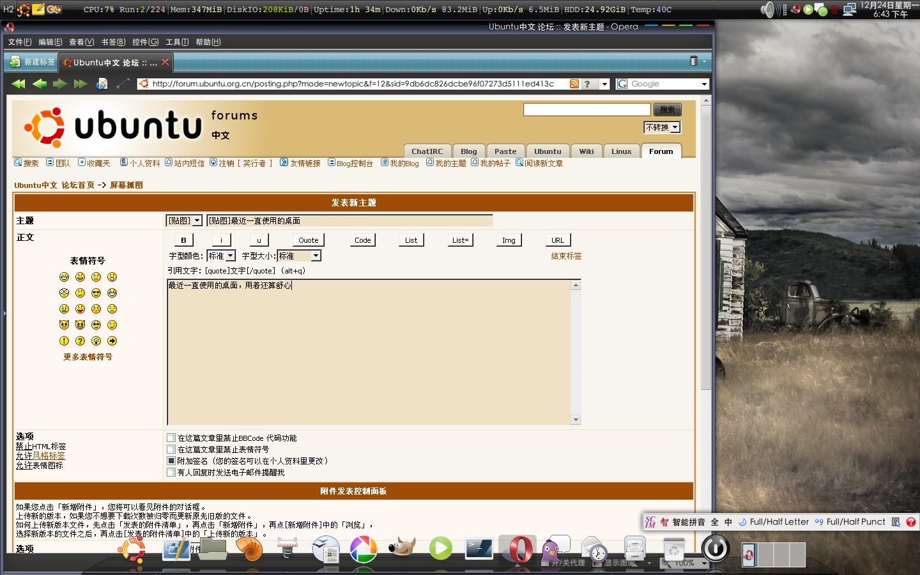Go back with the green back arrow

tap(40, 84)
